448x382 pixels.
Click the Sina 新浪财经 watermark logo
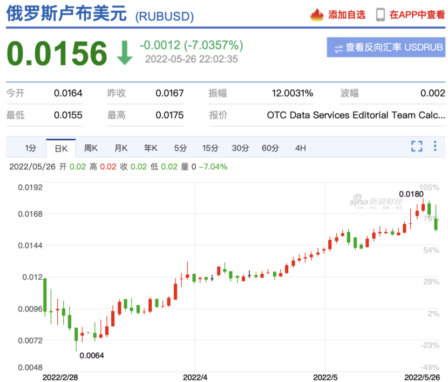pyautogui.click(x=376, y=202)
